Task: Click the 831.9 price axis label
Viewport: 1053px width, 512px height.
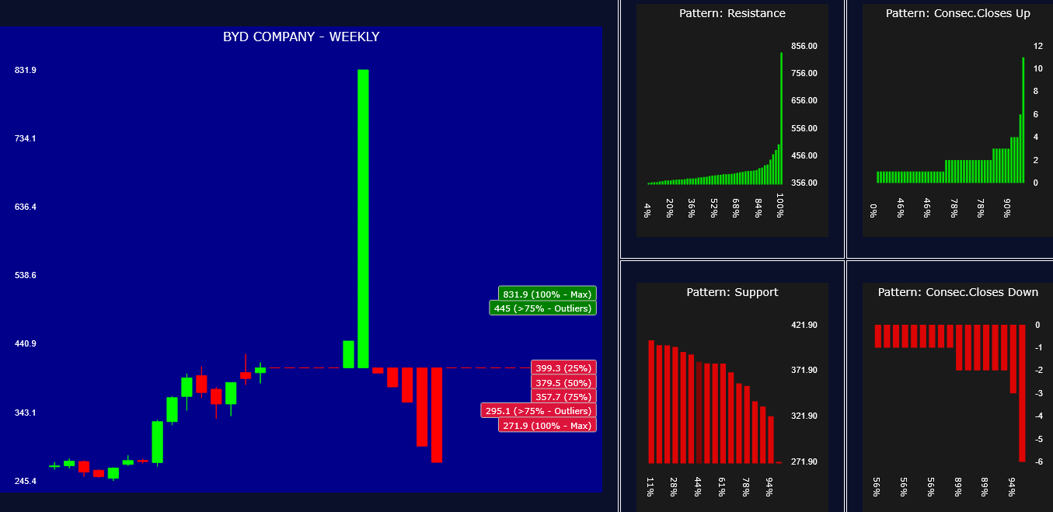Action: 26,70
